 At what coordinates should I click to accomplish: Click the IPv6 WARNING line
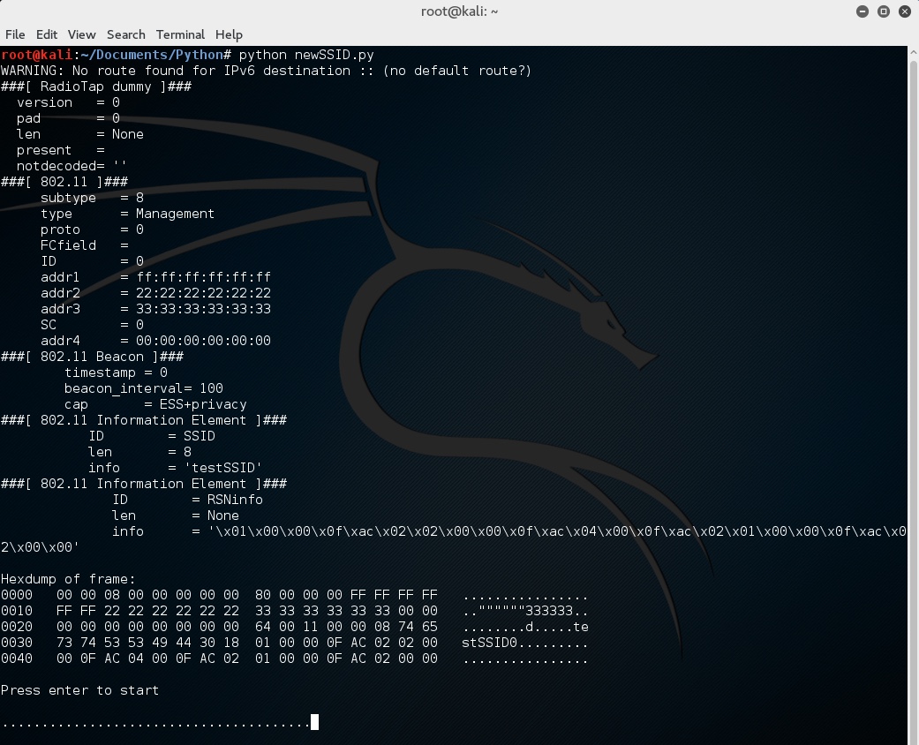point(266,71)
